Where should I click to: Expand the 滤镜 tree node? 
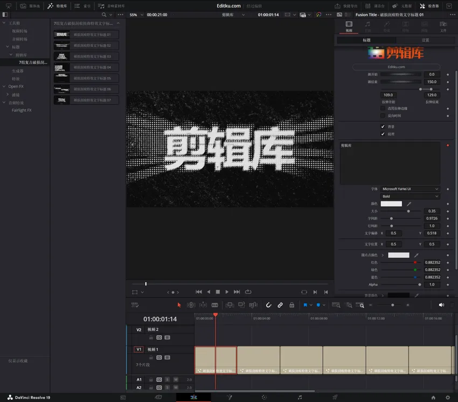8,94
